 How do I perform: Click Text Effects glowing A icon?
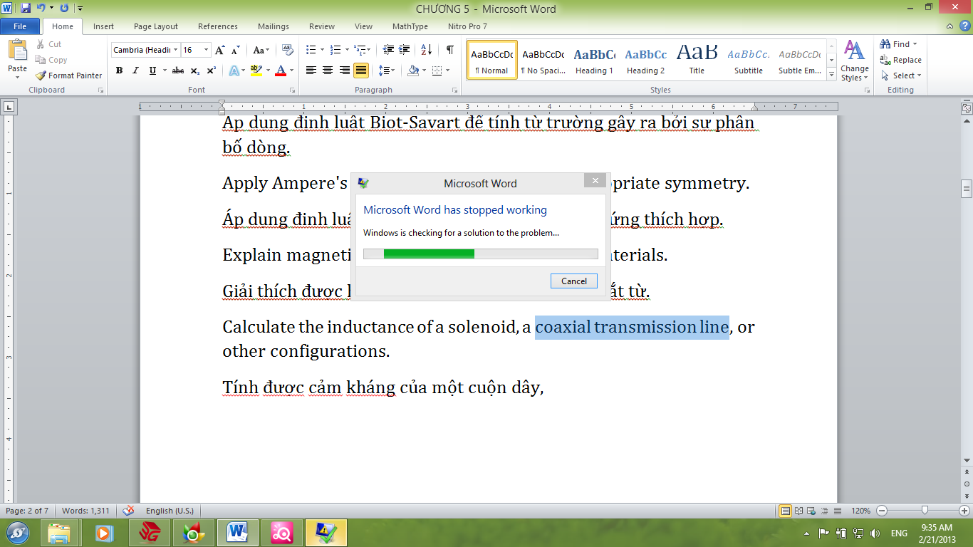pos(233,71)
